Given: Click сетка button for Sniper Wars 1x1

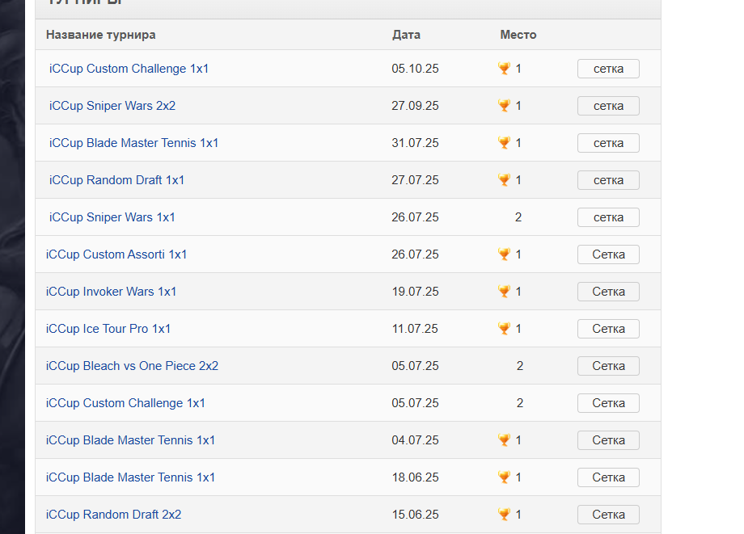Looking at the screenshot, I should pos(608,217).
